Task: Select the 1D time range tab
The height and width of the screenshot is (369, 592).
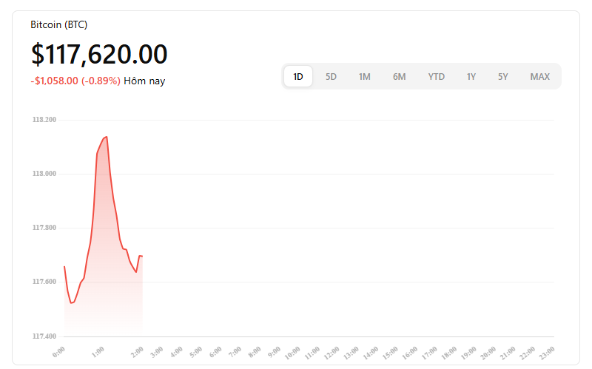Action: click(298, 77)
